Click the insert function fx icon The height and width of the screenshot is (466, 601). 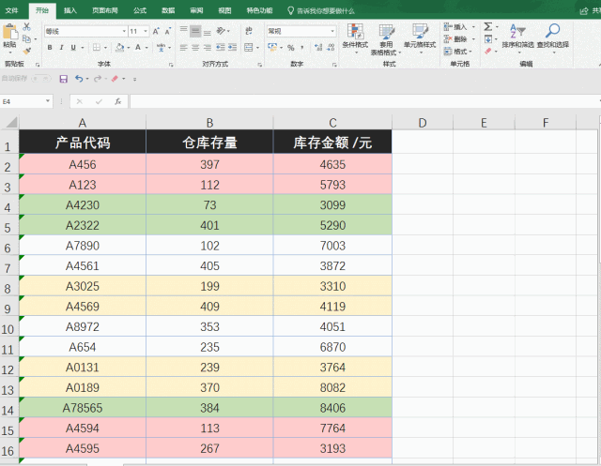117,101
